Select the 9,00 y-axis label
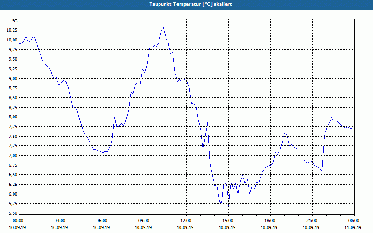The image size is (373, 233). pos(13,78)
